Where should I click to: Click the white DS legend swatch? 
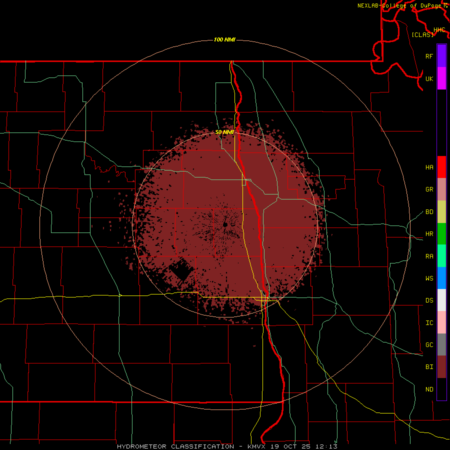[441, 300]
